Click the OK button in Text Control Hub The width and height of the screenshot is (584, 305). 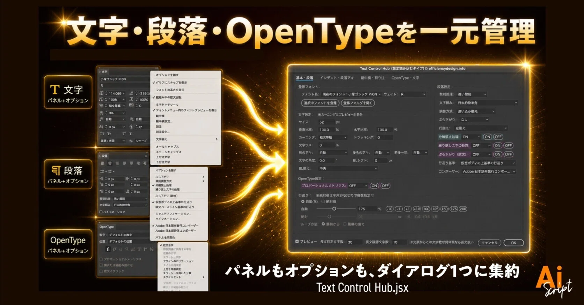click(x=513, y=243)
